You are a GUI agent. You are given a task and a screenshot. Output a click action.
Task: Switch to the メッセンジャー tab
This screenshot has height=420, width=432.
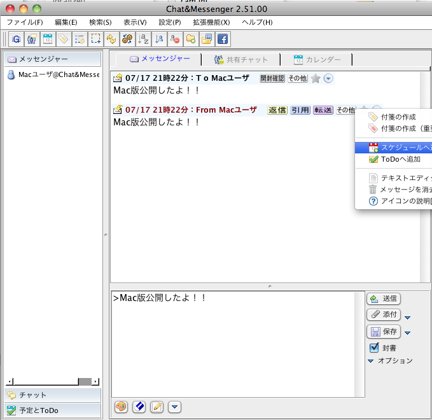(159, 59)
